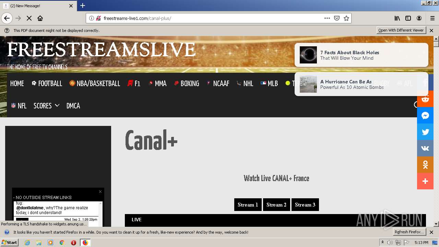Click the LIVE label on player
The image size is (439, 247).
point(137,220)
